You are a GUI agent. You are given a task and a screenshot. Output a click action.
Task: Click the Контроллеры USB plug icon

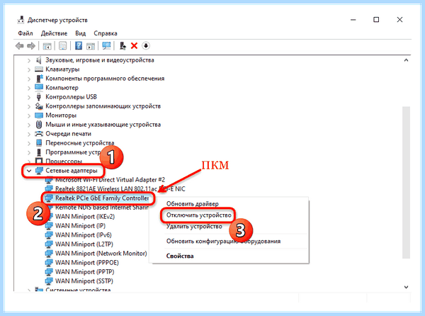click(x=39, y=97)
